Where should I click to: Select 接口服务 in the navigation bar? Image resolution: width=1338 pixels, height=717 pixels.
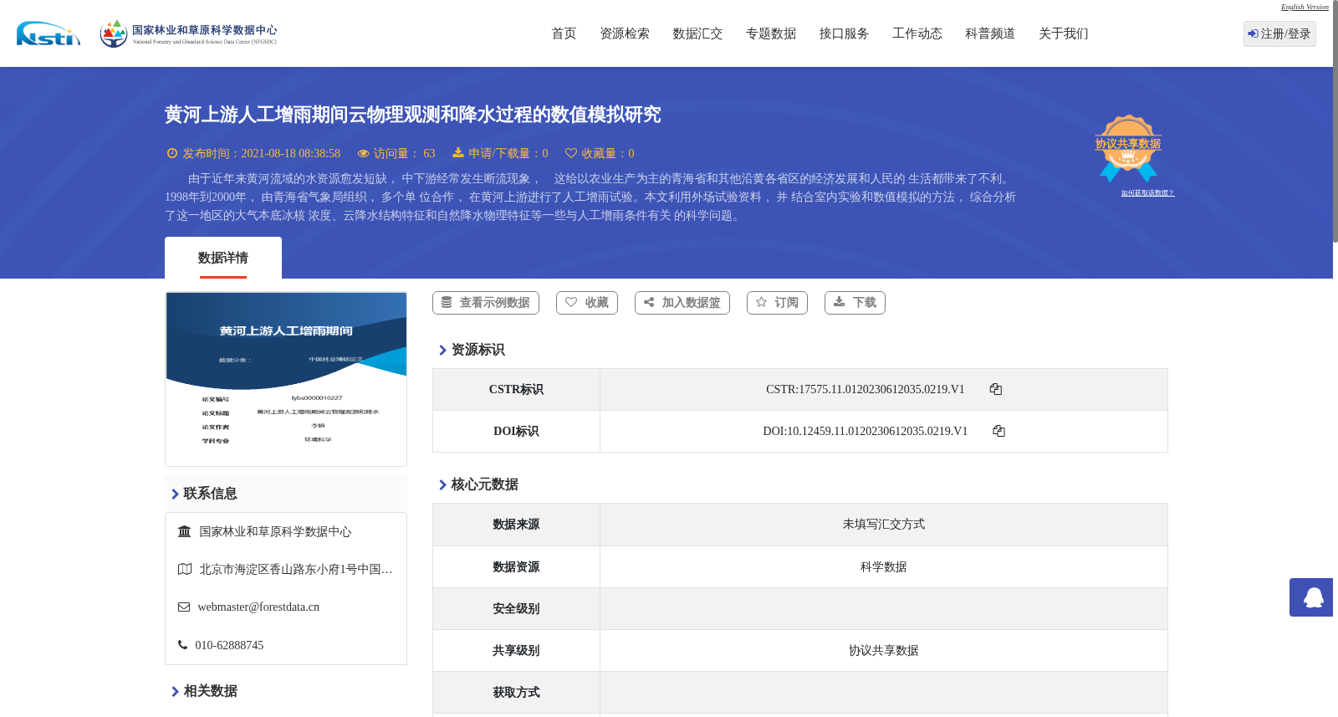tap(844, 33)
